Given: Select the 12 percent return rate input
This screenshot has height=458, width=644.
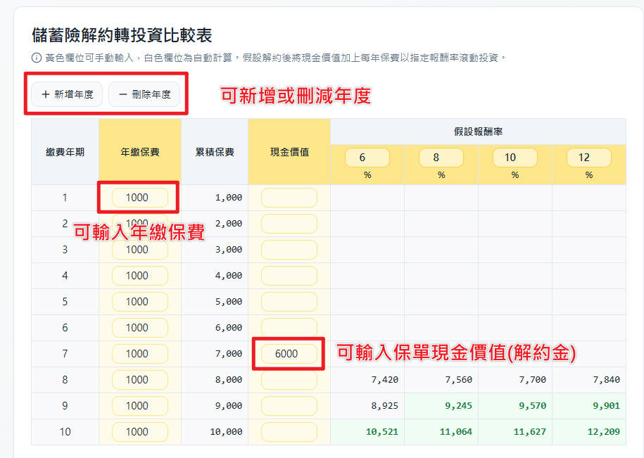Looking at the screenshot, I should pos(588,158).
